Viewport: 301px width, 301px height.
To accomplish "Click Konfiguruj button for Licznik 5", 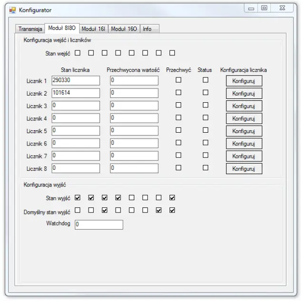I will point(244,131).
